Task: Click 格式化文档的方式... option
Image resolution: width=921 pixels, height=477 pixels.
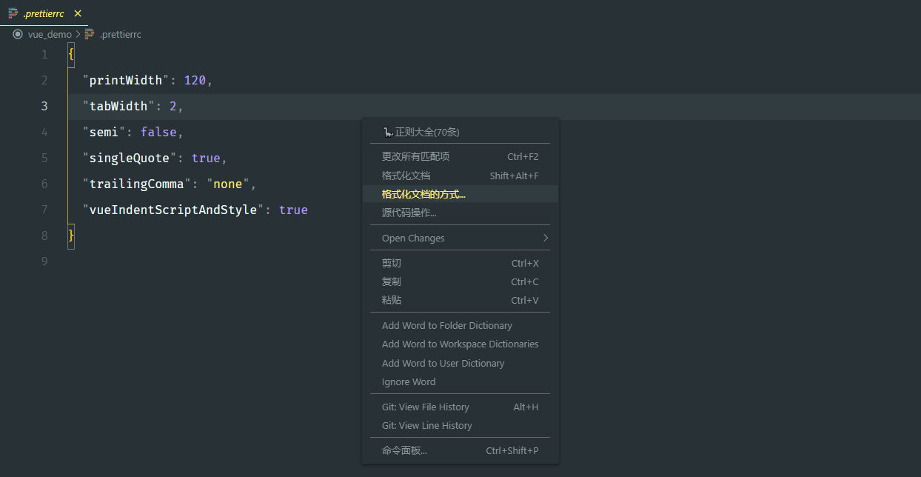Action: (x=423, y=194)
